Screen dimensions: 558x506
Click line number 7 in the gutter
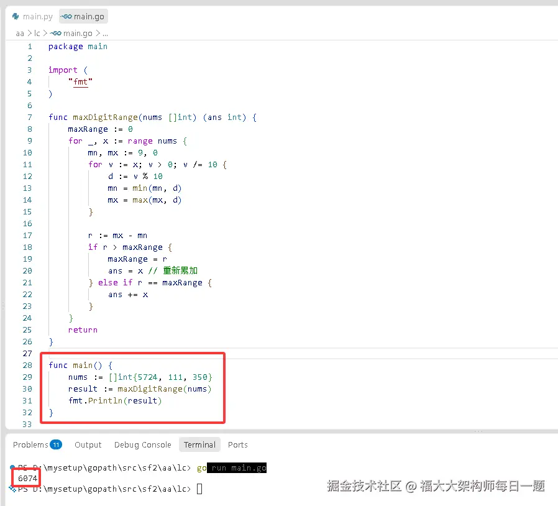click(30, 117)
